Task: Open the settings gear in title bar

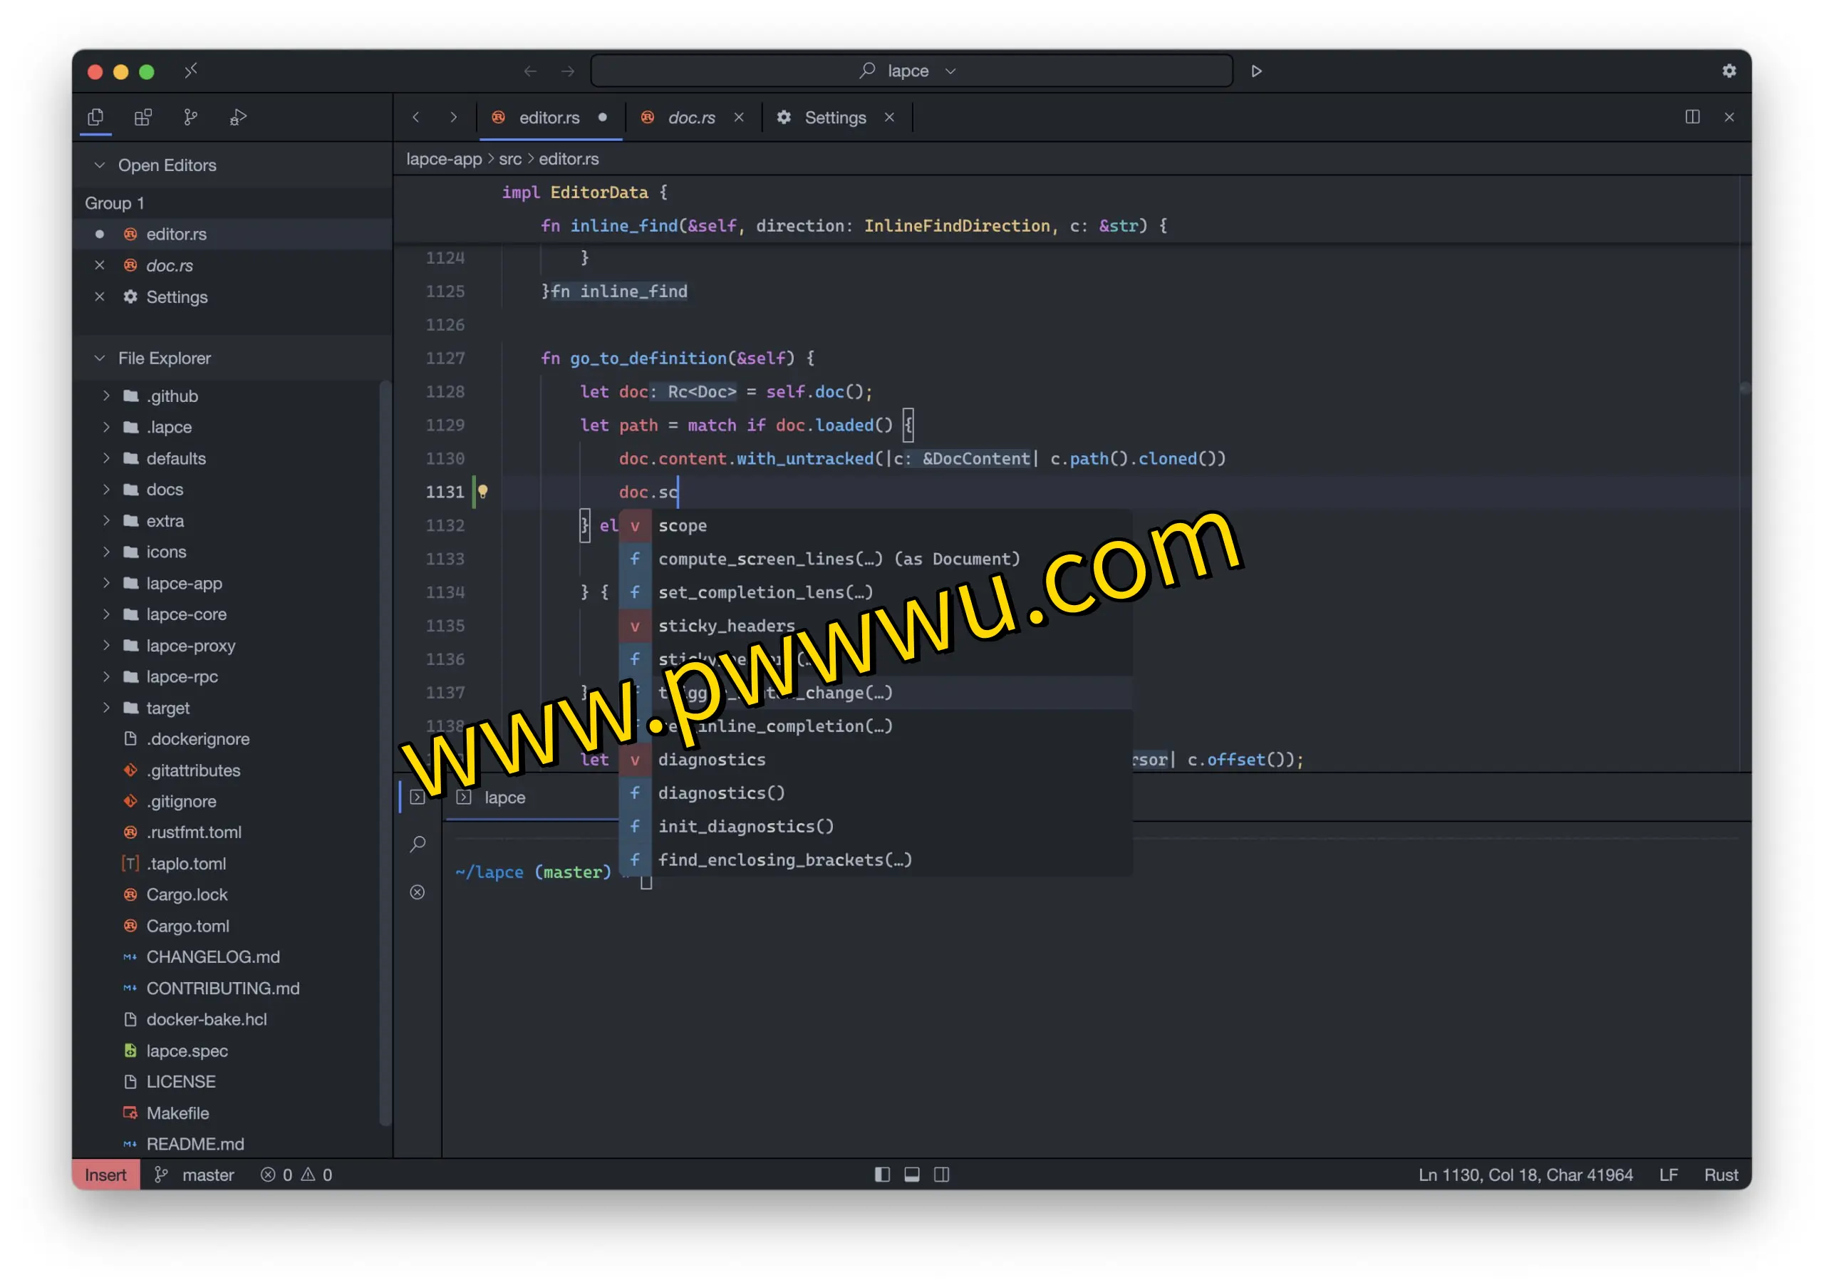Action: click(1729, 71)
